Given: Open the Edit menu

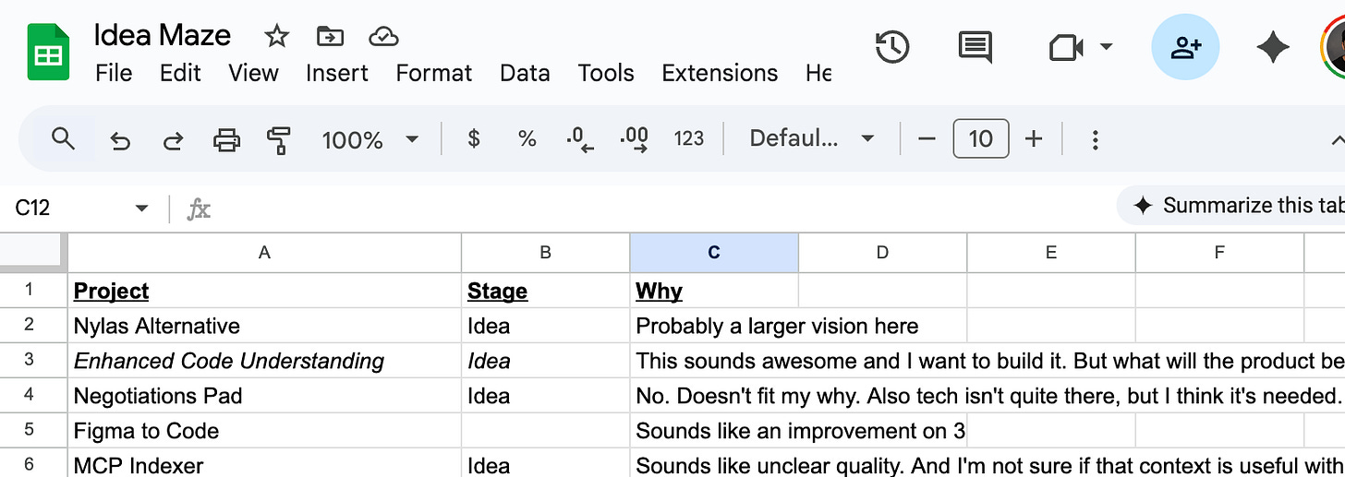Looking at the screenshot, I should point(179,73).
